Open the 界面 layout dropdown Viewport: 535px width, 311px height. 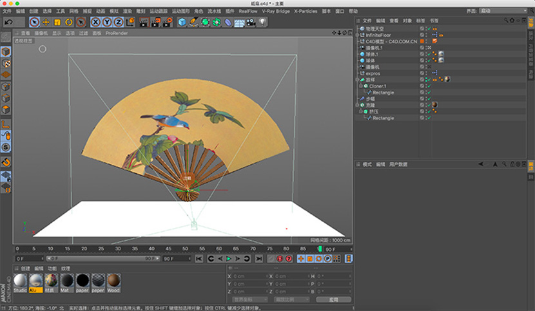click(x=503, y=11)
